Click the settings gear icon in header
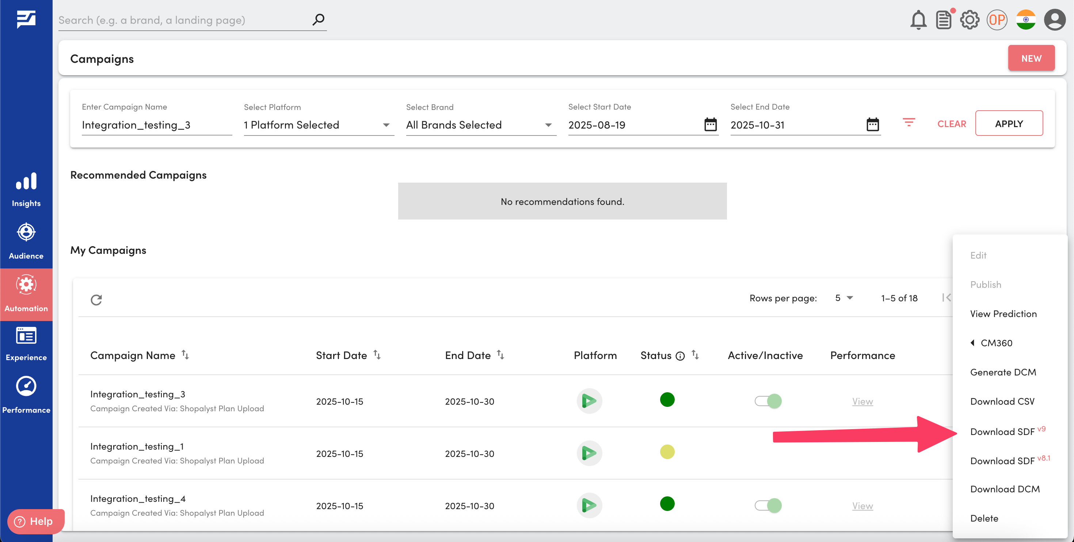 (970, 20)
